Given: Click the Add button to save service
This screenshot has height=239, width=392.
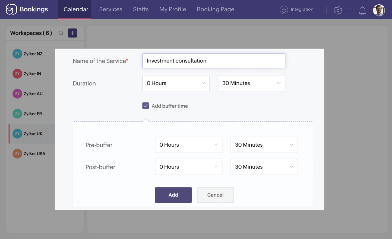Looking at the screenshot, I should coord(173,195).
